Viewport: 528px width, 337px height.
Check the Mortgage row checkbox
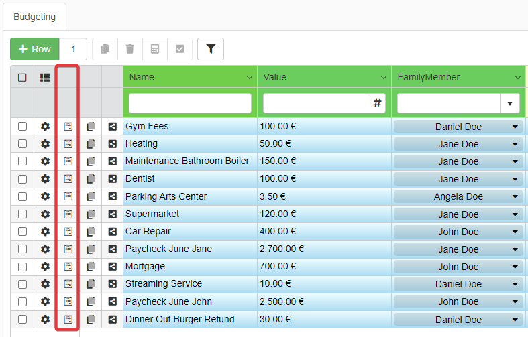tap(22, 267)
